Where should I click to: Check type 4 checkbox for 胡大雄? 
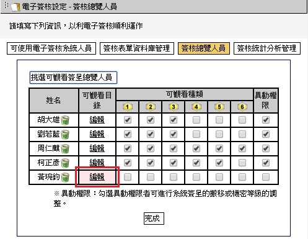pos(196,120)
